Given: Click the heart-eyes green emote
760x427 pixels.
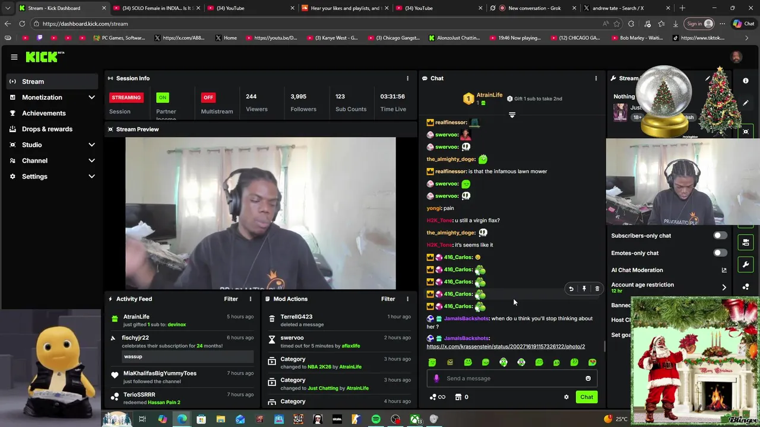Looking at the screenshot, I should [592, 362].
